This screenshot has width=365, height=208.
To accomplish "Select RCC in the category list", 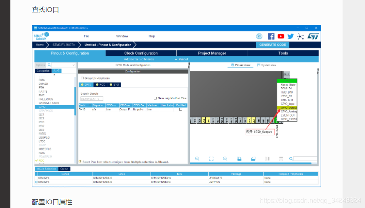I will tap(41, 160).
